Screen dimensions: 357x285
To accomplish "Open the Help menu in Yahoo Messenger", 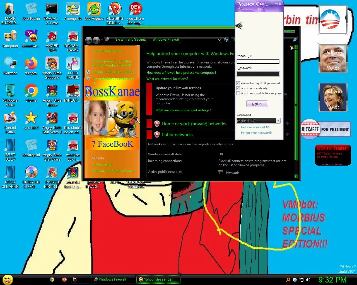I will pos(259,9).
